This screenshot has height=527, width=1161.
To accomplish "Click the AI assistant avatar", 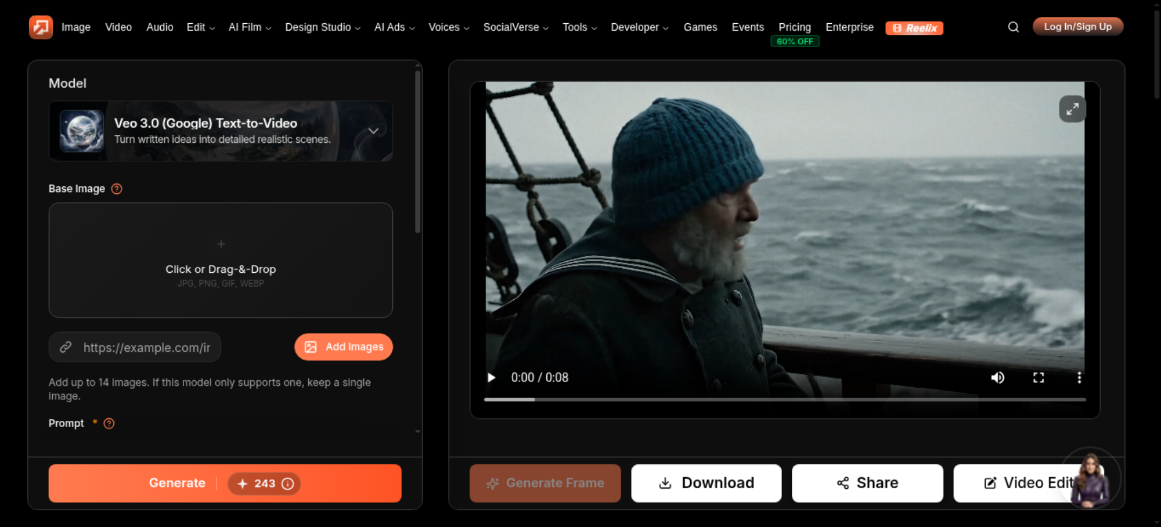I will click(x=1090, y=479).
